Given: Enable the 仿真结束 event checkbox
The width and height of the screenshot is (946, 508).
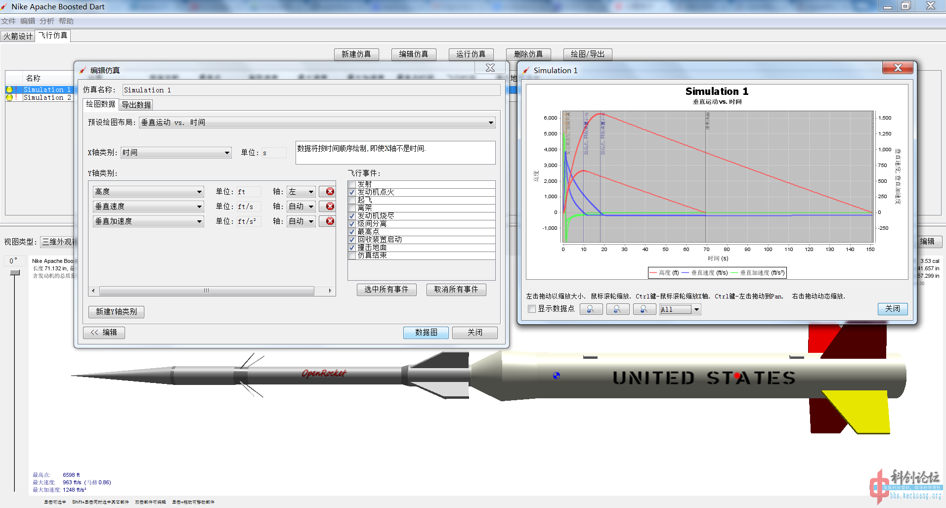Looking at the screenshot, I should pos(352,255).
